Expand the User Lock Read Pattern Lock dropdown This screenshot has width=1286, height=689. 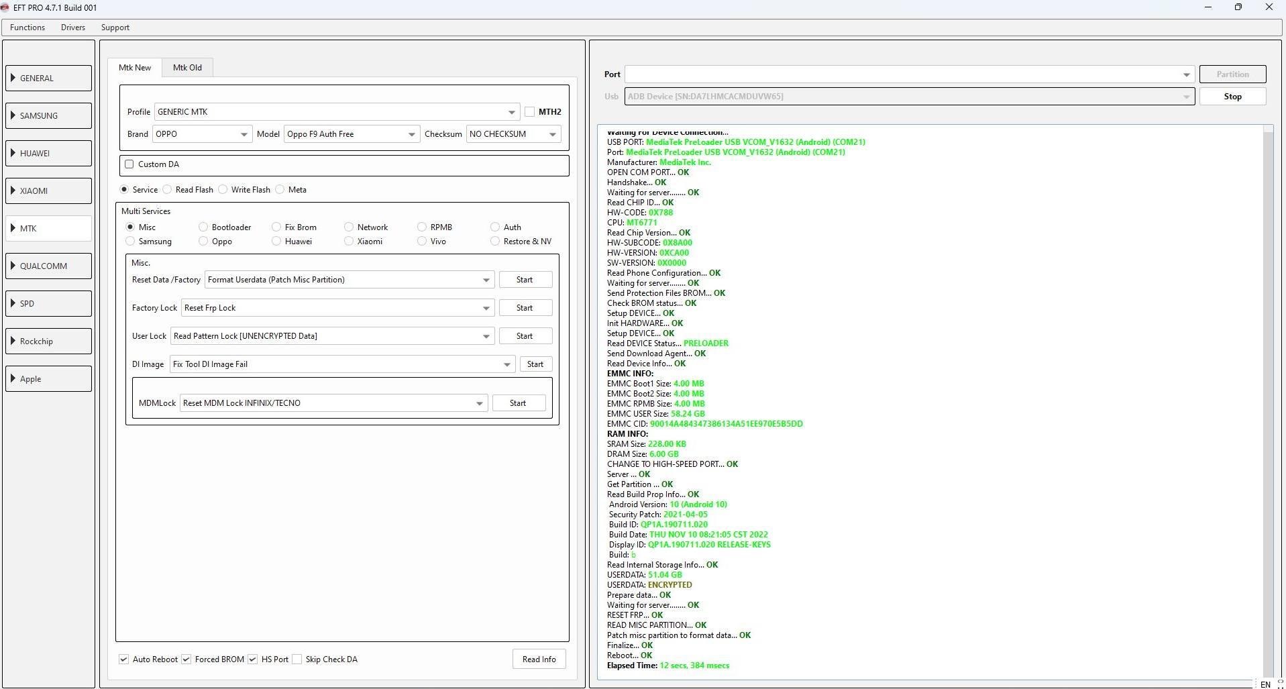click(486, 336)
